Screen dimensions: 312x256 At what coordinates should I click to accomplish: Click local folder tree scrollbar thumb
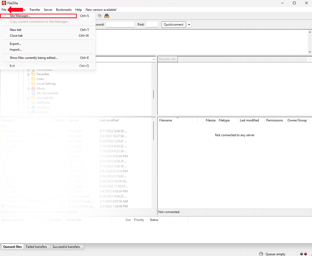click(x=153, y=94)
